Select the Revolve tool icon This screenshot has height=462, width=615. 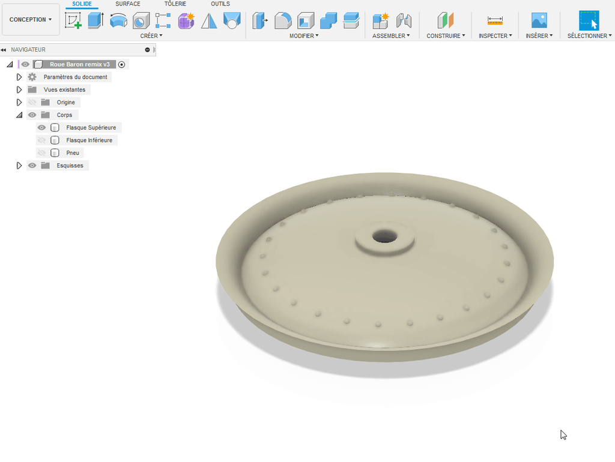[118, 20]
